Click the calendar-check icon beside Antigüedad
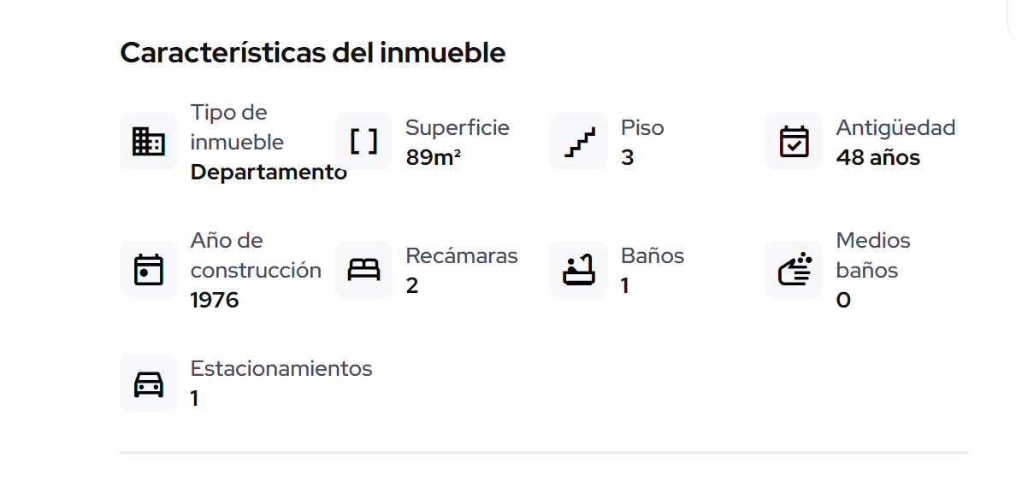This screenshot has height=492, width=1016. [794, 141]
